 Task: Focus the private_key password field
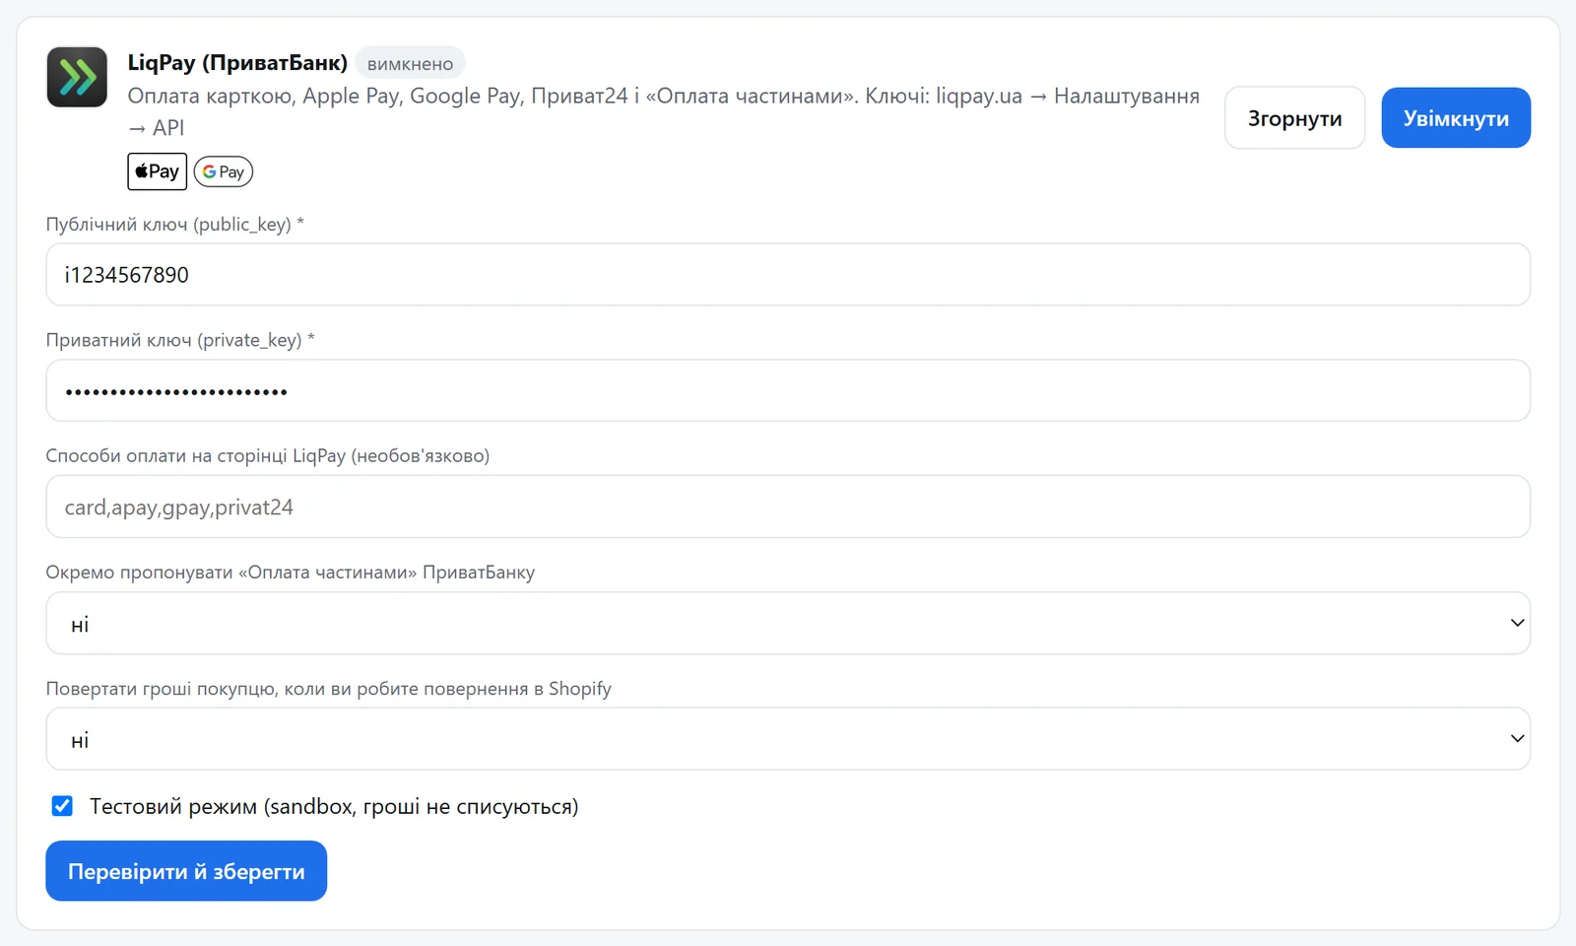[x=788, y=390]
